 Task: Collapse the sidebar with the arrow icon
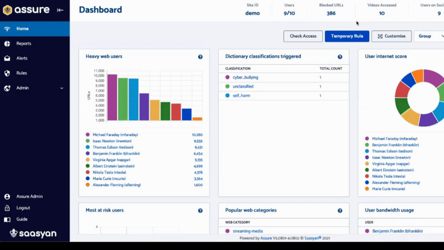click(x=60, y=10)
